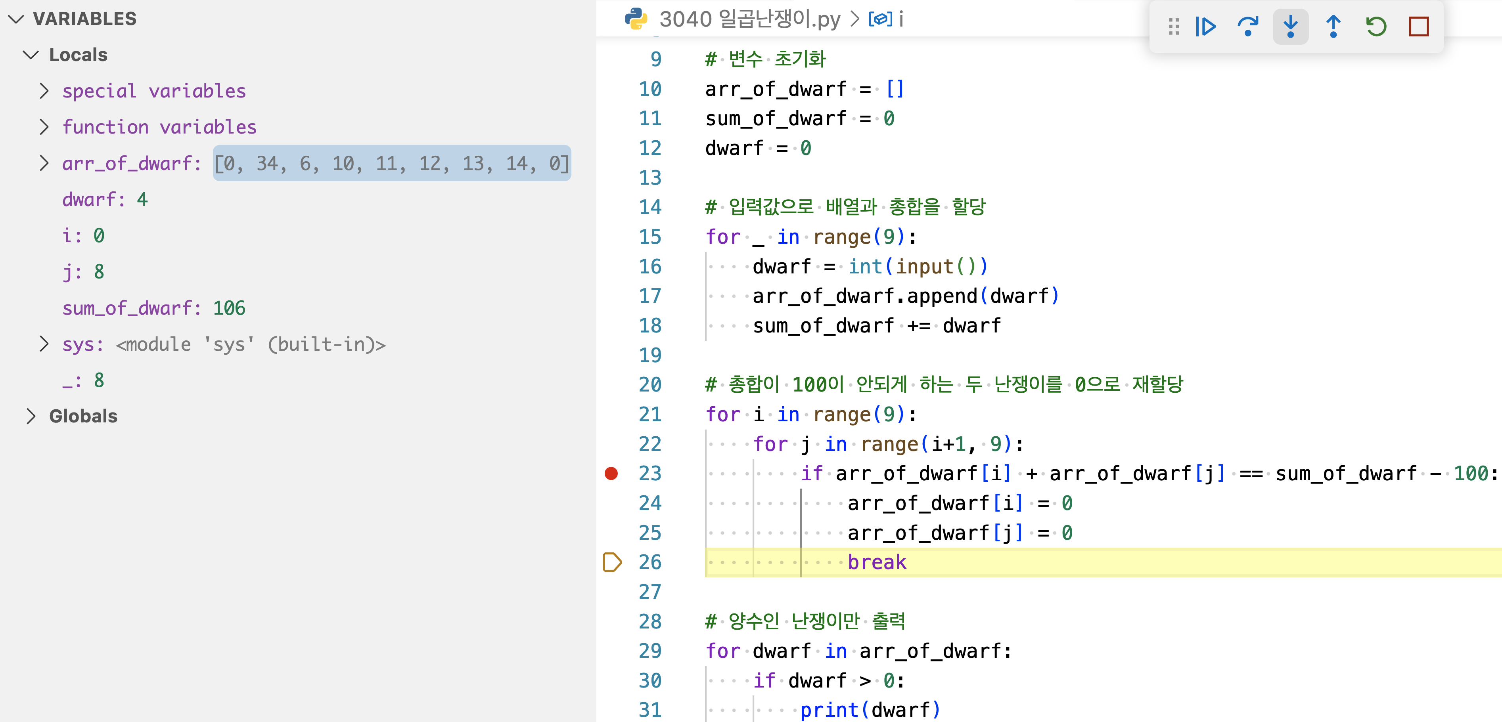This screenshot has width=1502, height=722.
Task: Grab the debug toolbar drag handle
Action: click(1173, 26)
